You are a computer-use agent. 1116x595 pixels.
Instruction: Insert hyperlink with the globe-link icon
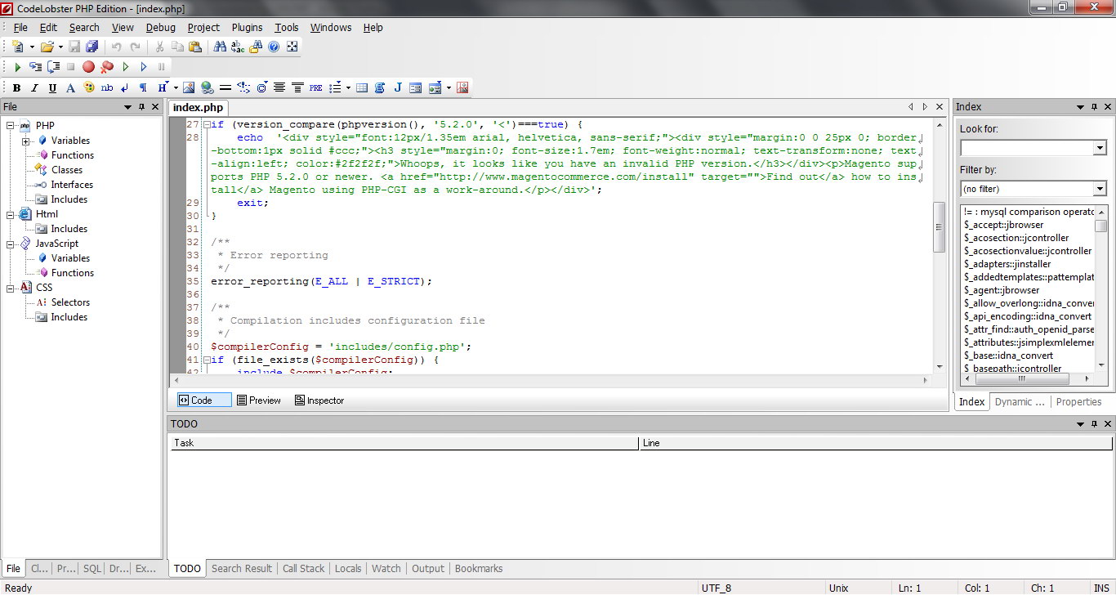(207, 87)
